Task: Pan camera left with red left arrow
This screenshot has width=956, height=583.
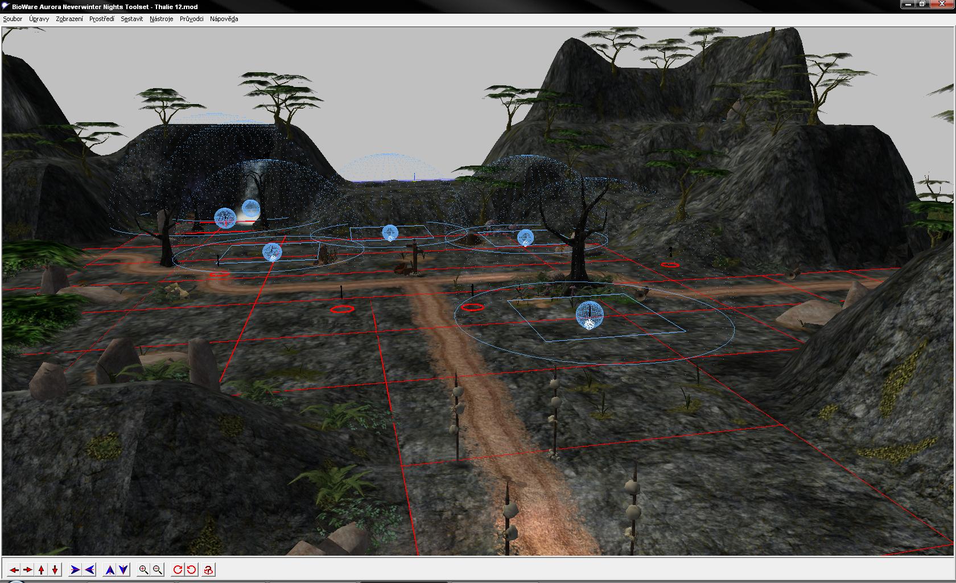Action: 14,569
